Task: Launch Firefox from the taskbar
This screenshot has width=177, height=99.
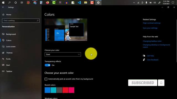Action: tap(48, 2)
